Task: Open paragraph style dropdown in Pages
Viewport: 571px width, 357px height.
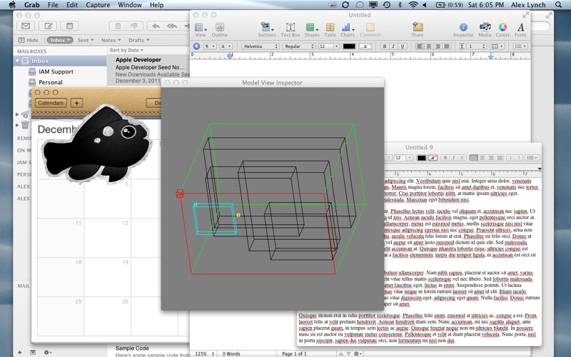Action: click(210, 46)
